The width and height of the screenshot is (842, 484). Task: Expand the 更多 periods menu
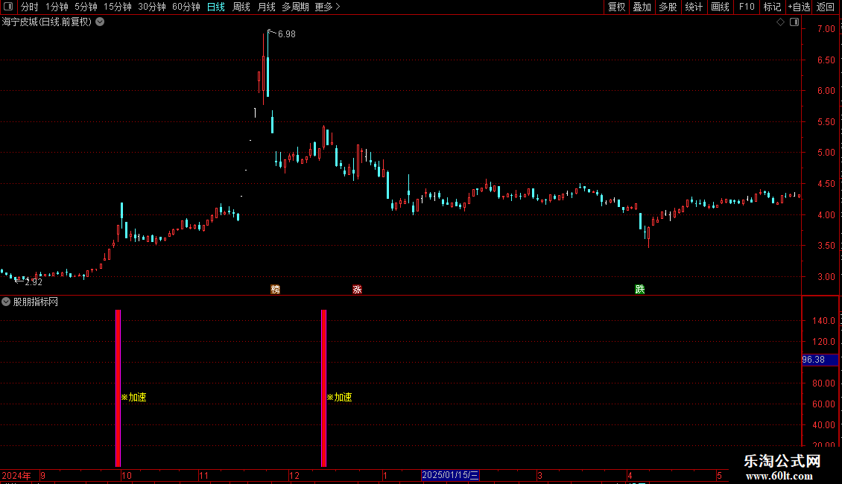(327, 7)
